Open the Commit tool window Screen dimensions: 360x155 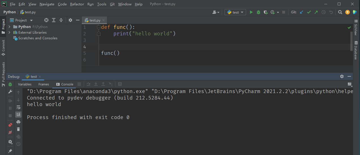[3, 47]
